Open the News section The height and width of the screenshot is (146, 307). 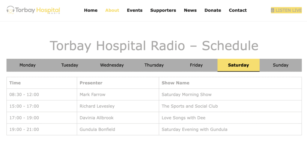(190, 10)
